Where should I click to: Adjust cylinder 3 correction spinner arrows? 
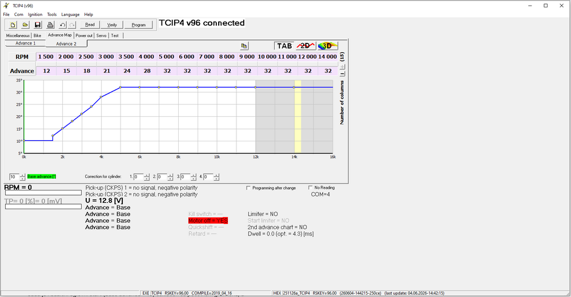(x=194, y=177)
